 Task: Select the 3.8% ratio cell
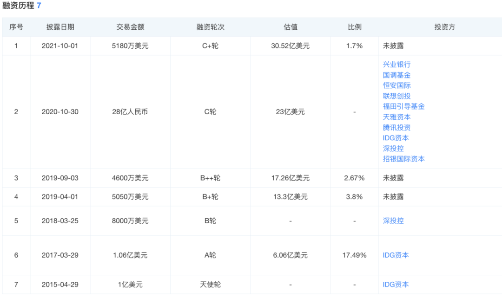pyautogui.click(x=354, y=197)
